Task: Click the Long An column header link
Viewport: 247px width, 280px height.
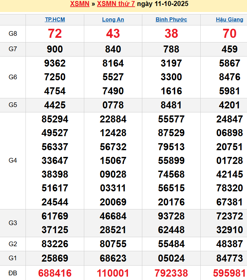Action: 113,19
